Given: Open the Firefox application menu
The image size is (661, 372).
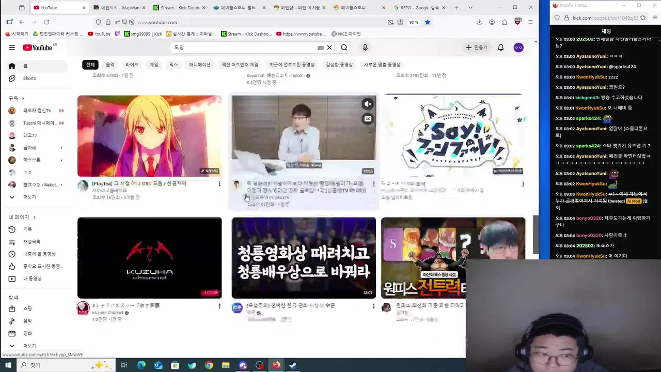Looking at the screenshot, I should point(530,22).
